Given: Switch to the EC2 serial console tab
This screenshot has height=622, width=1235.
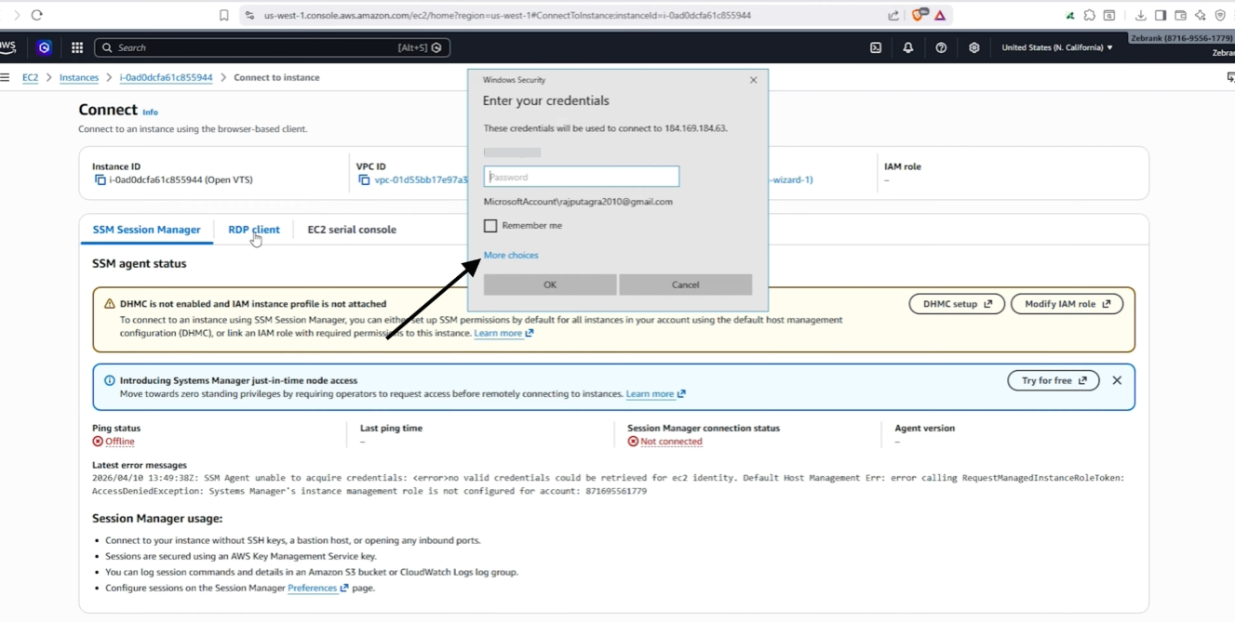Looking at the screenshot, I should [x=352, y=230].
